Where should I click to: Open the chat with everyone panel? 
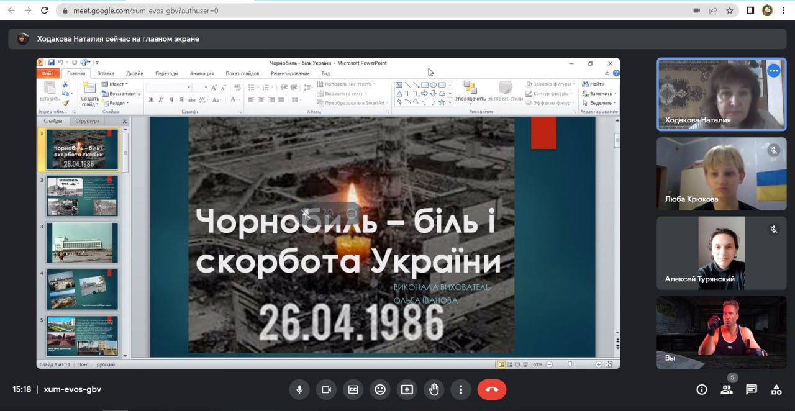coord(752,389)
